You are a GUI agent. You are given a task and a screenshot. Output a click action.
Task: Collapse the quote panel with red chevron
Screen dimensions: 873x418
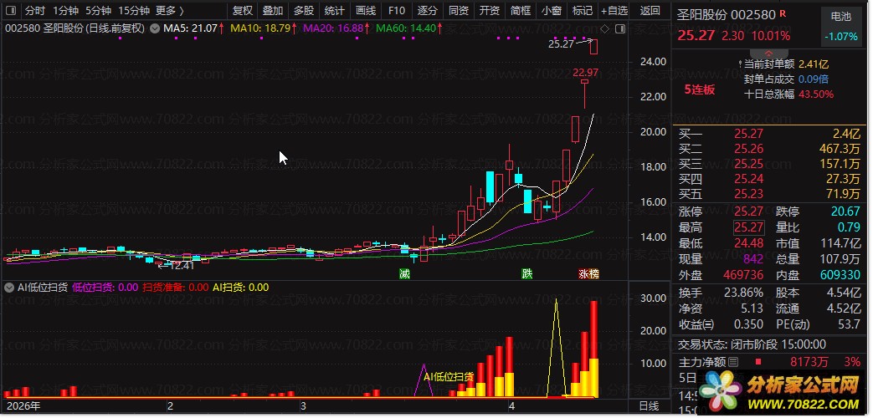[768, 54]
